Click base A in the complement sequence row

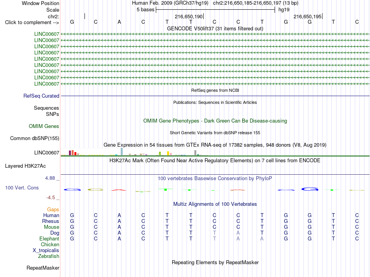[x=120, y=22]
